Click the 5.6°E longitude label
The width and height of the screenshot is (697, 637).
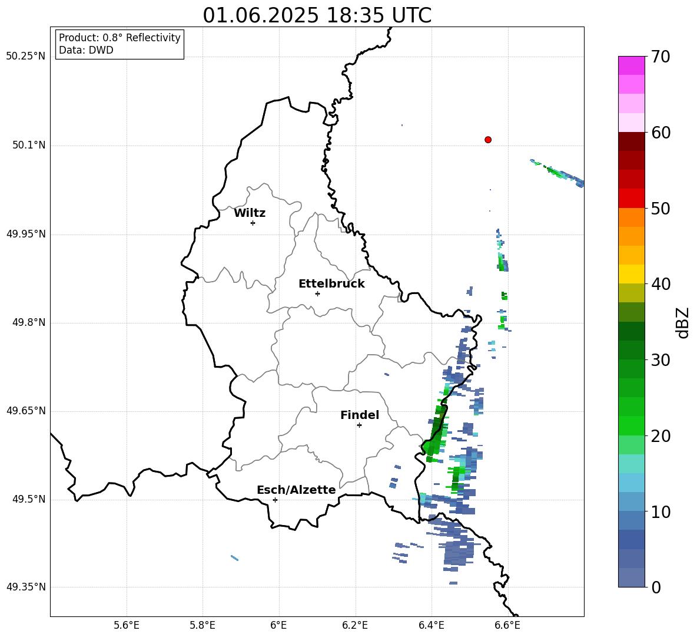pyautogui.click(x=127, y=625)
